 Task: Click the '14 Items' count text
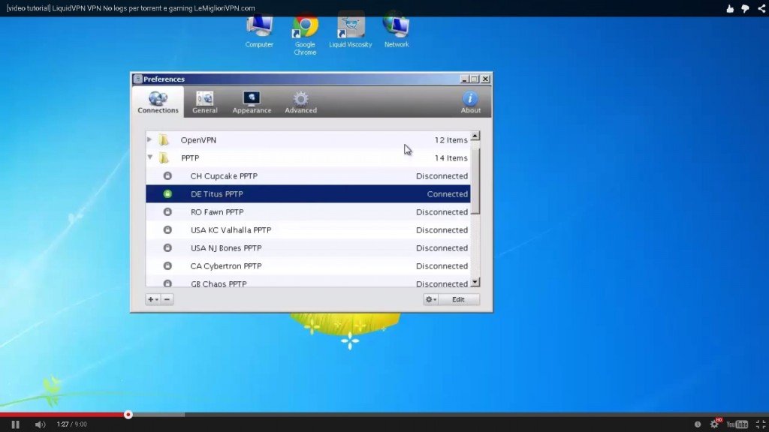[451, 158]
